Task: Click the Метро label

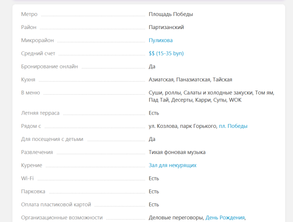Action: pyautogui.click(x=29, y=14)
